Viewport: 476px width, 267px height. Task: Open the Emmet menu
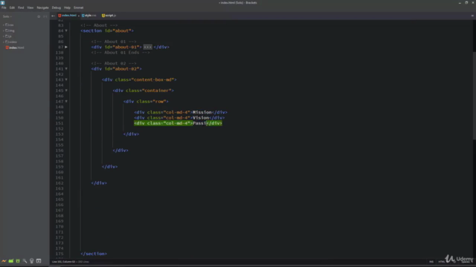[x=78, y=7]
